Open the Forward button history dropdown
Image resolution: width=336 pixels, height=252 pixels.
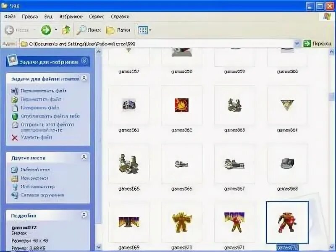click(x=56, y=30)
